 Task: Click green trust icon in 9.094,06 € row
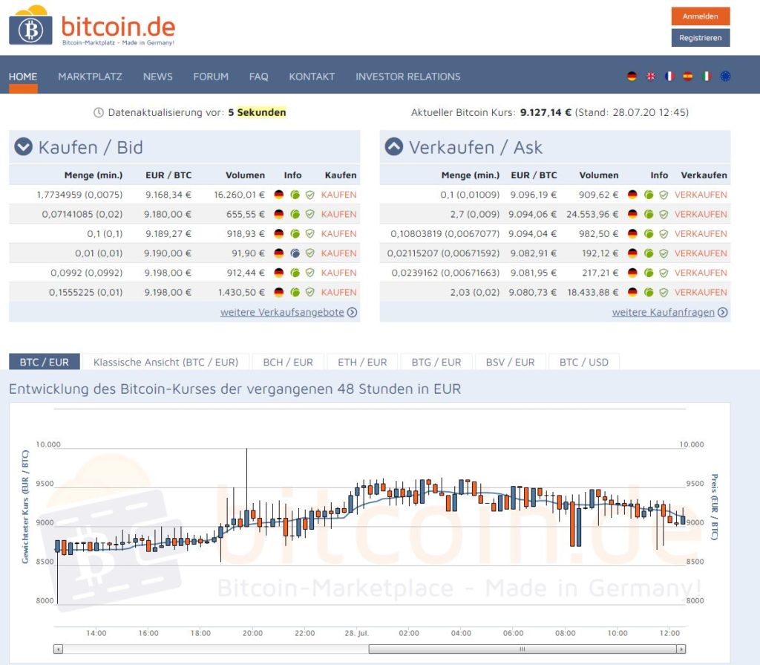[x=649, y=214]
